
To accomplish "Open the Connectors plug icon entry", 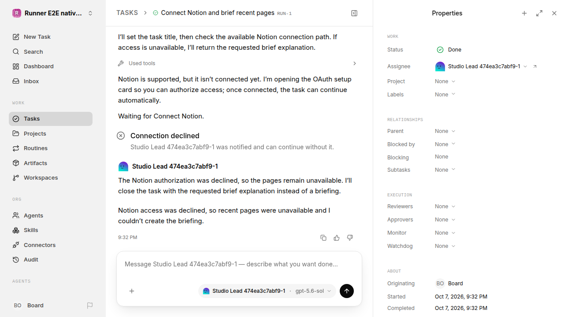I will tap(16, 245).
